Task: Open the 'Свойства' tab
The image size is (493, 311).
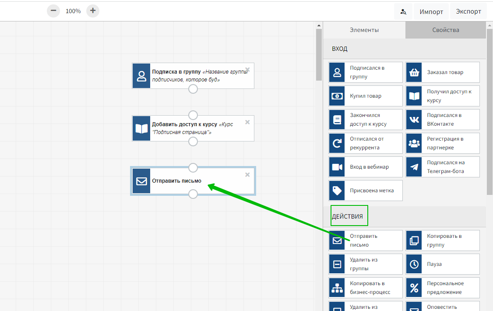Action: tap(445, 30)
